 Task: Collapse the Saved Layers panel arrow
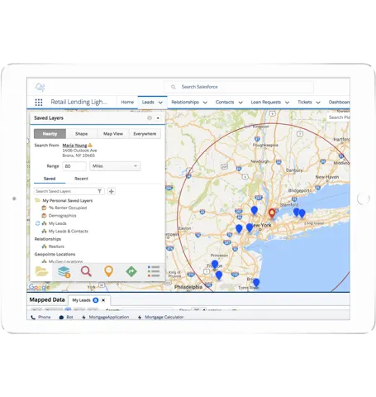point(158,118)
